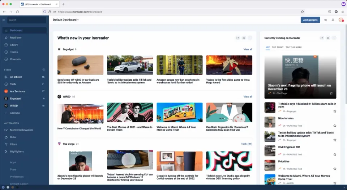347x190 pixels.
Task: Refresh the Currently trending gadget
Action: (322, 38)
